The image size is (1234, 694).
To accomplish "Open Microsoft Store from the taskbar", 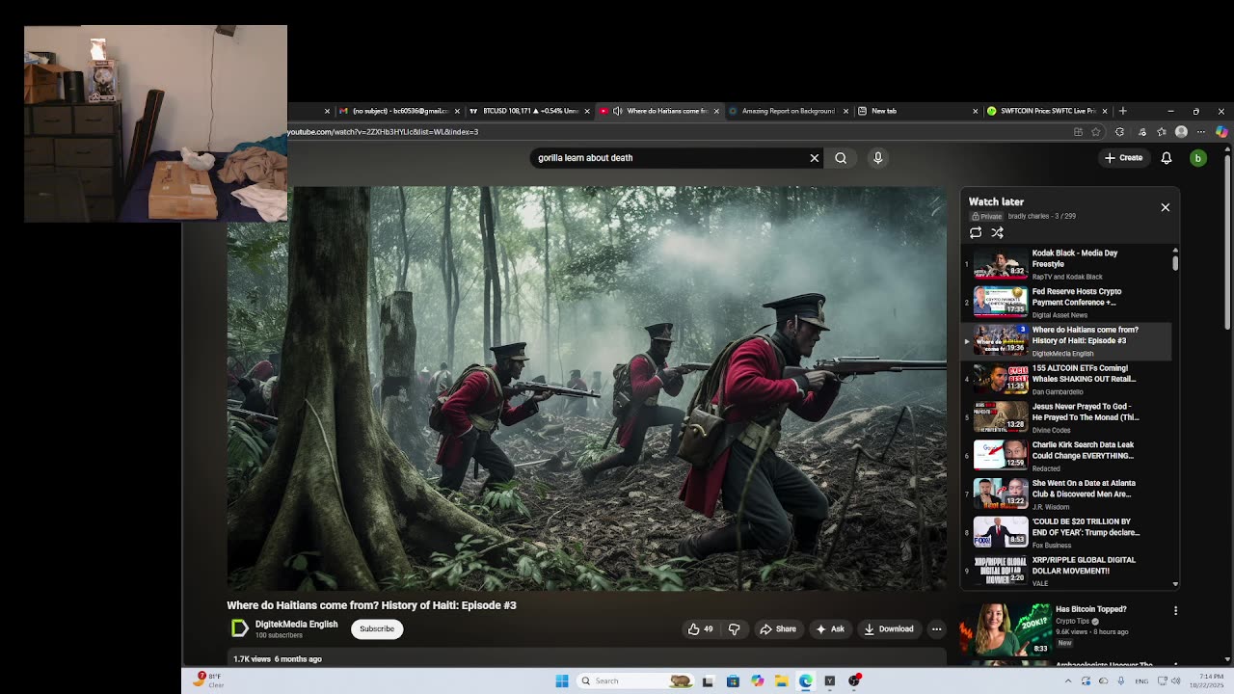I will coord(733,681).
